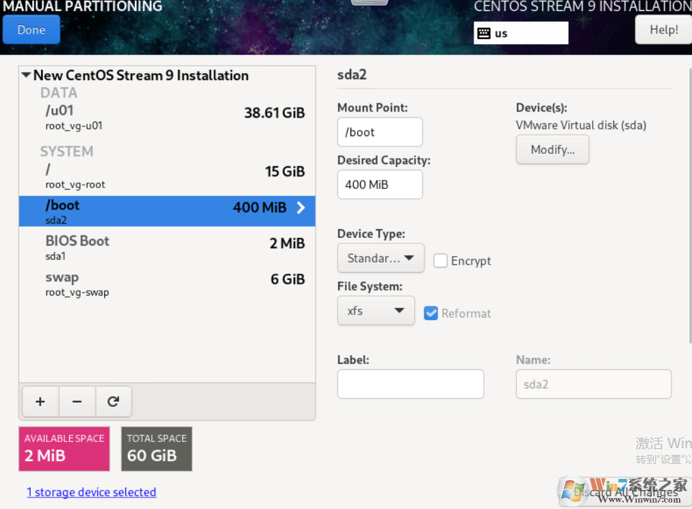Image resolution: width=692 pixels, height=509 pixels.
Task: Click the DATA section heading
Action: 59,92
